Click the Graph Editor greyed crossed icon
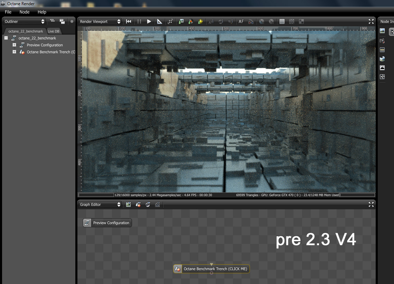394x284 pixels. point(158,204)
